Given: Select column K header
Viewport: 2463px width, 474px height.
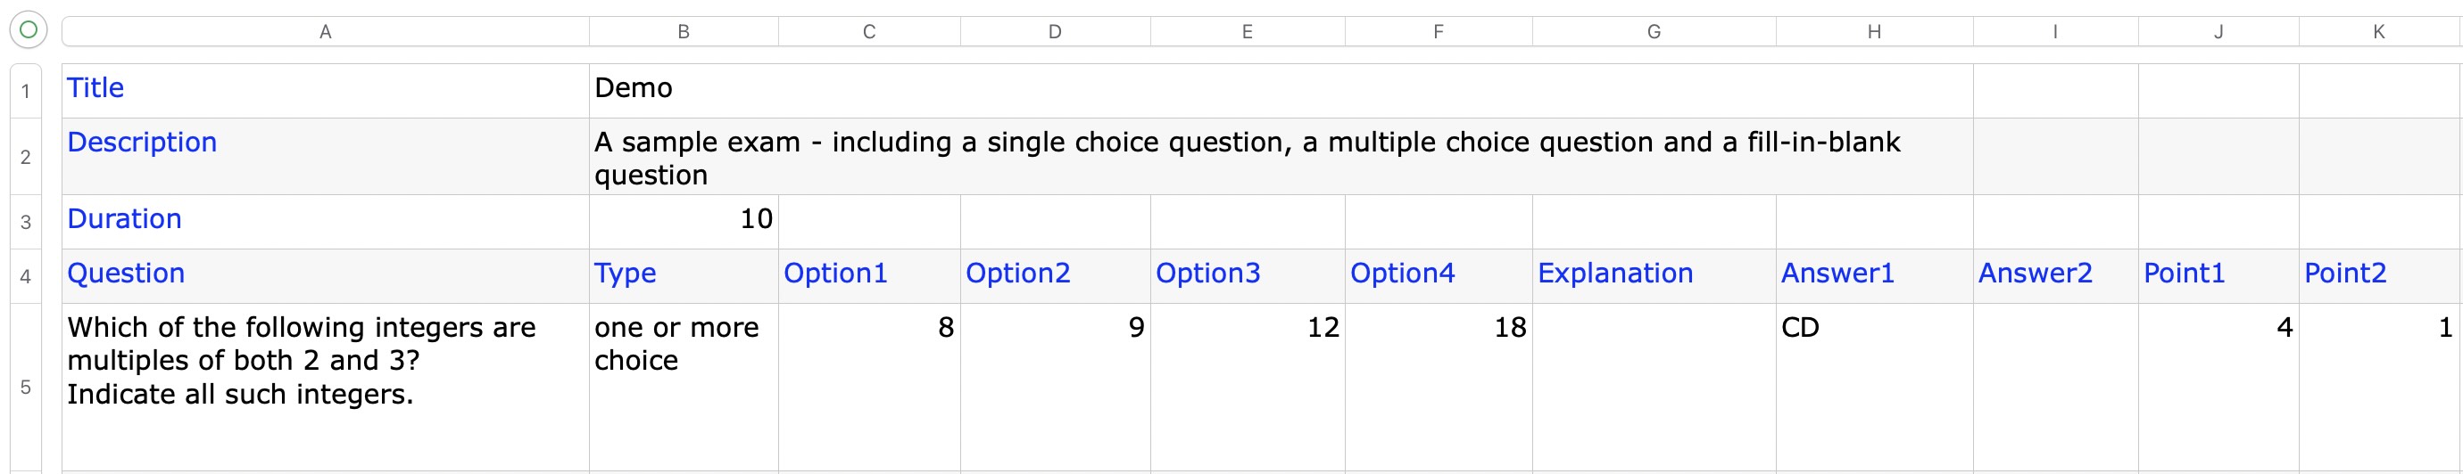Looking at the screenshot, I should point(2379,31).
